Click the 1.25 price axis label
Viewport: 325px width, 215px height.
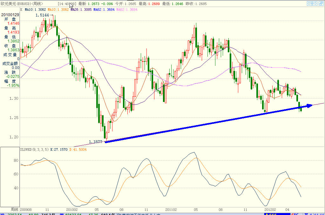click(x=14, y=118)
